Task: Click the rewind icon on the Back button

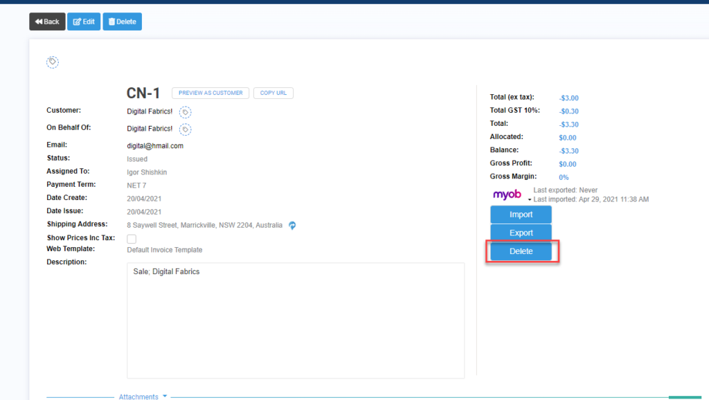Action: 37,21
